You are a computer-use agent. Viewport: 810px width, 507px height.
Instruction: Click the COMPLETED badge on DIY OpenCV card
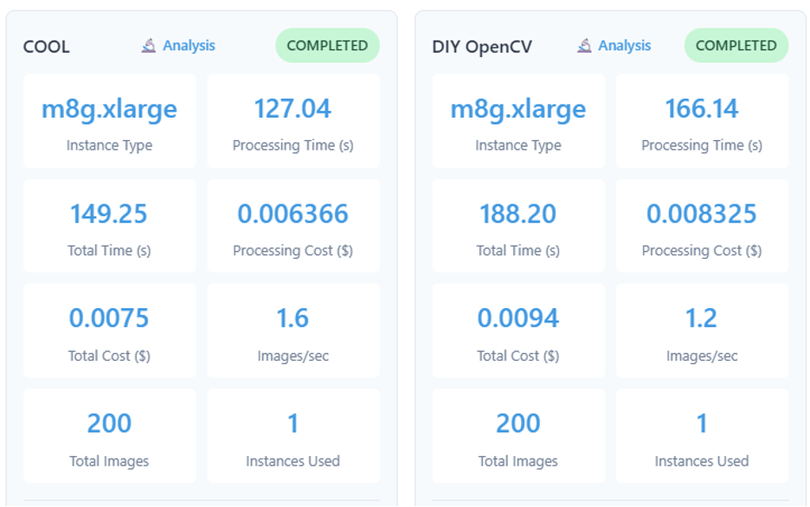click(736, 46)
